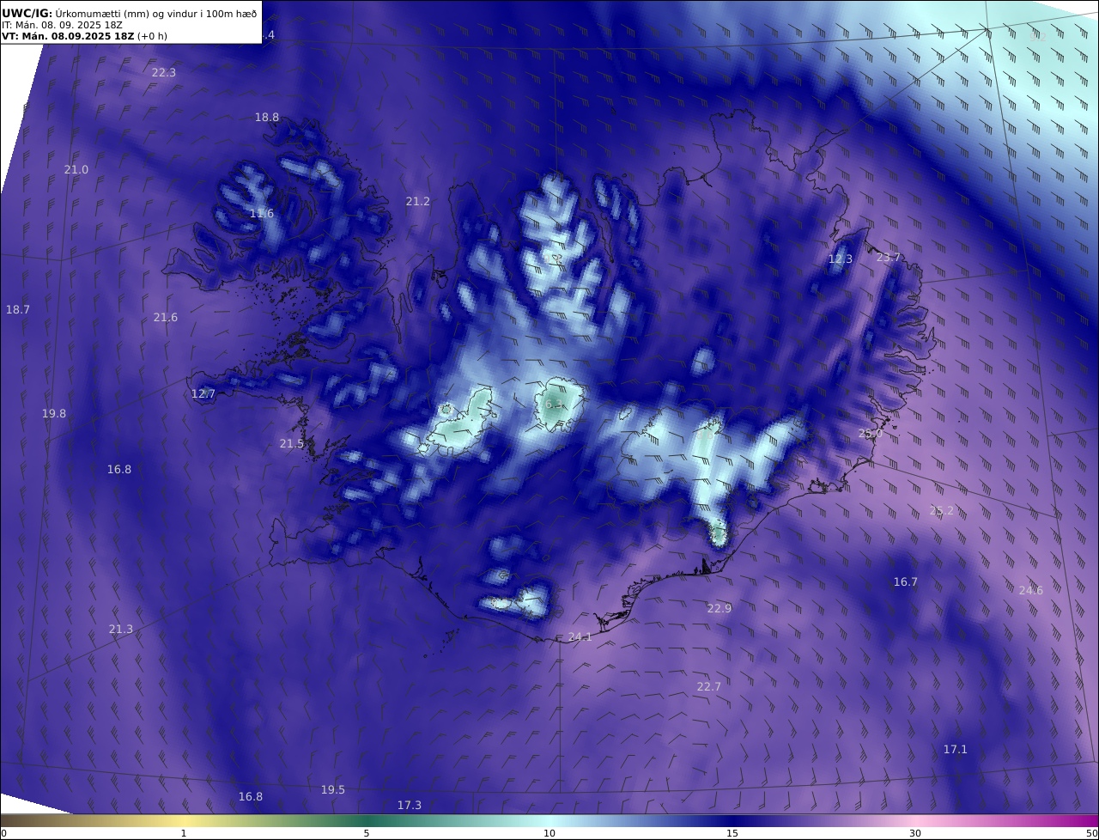The width and height of the screenshot is (1099, 840).
Task: Click the colorbar tick label 10
Action: [x=549, y=833]
